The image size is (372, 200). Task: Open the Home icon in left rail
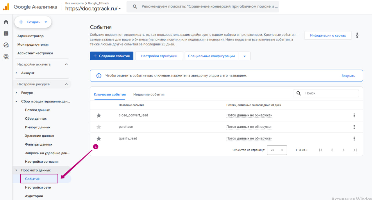(x=6, y=22)
